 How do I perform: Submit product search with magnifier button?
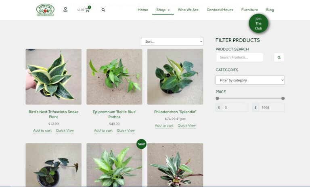click(279, 58)
